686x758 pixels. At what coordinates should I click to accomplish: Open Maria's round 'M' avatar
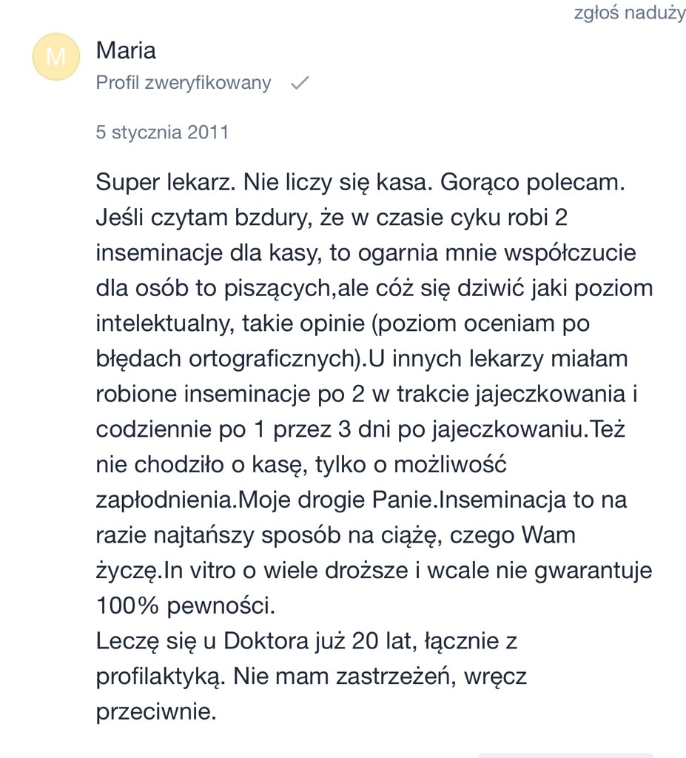56,57
